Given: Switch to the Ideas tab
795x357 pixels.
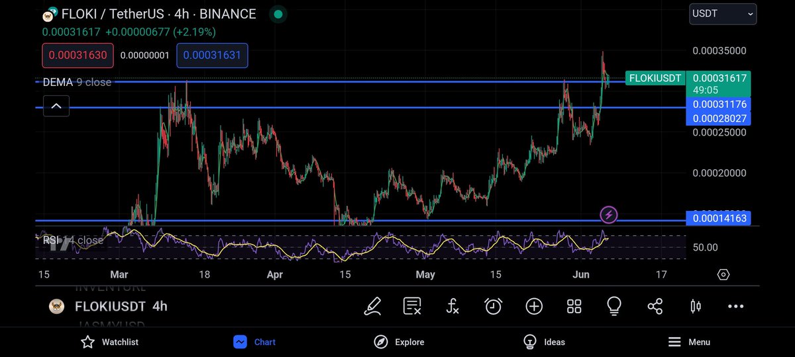Looking at the screenshot, I should pos(545,342).
